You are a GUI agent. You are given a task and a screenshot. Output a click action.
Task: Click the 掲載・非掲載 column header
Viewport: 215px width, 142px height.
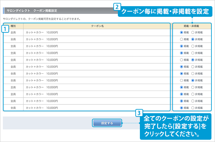tap(192, 26)
